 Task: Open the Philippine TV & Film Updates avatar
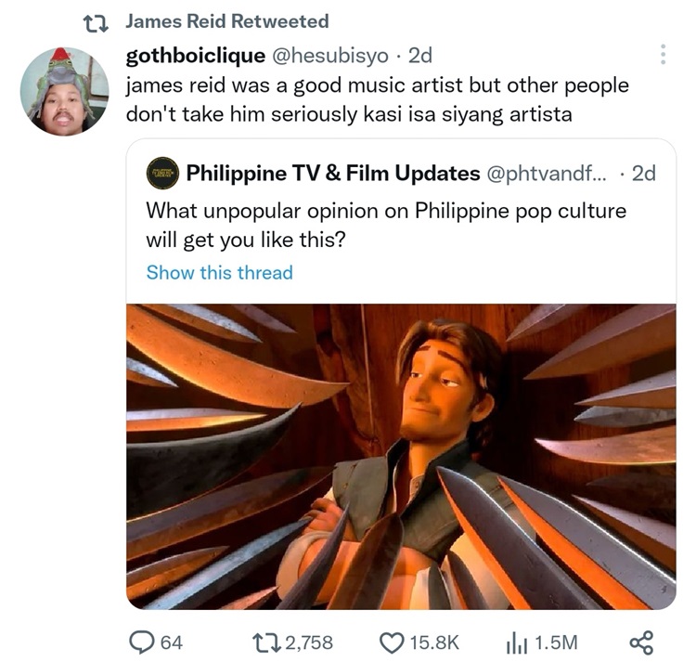point(162,173)
